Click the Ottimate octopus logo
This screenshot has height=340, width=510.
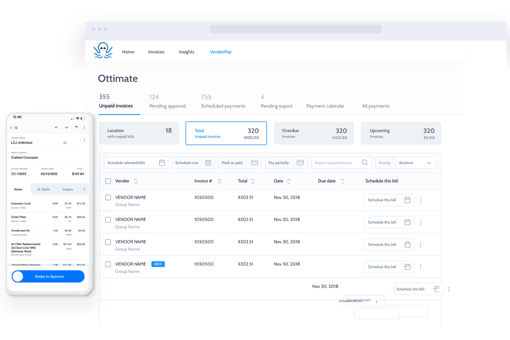(x=103, y=50)
